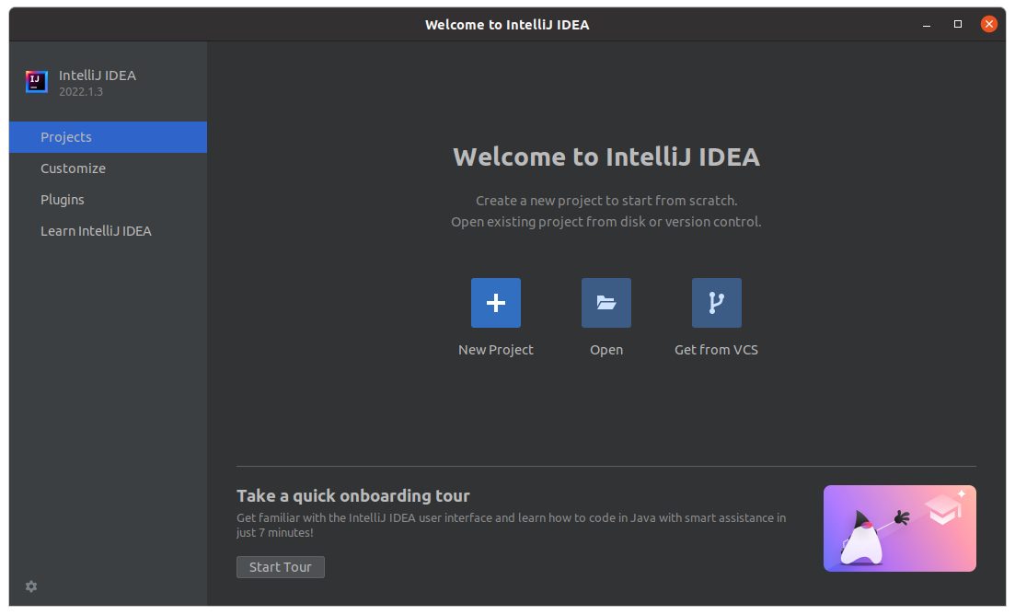Image resolution: width=1015 pixels, height=615 pixels.
Task: Switch to the Customize tab
Action: [73, 168]
